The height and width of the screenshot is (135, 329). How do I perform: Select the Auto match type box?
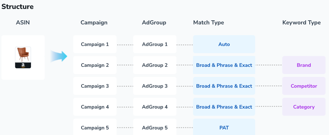click(x=224, y=44)
